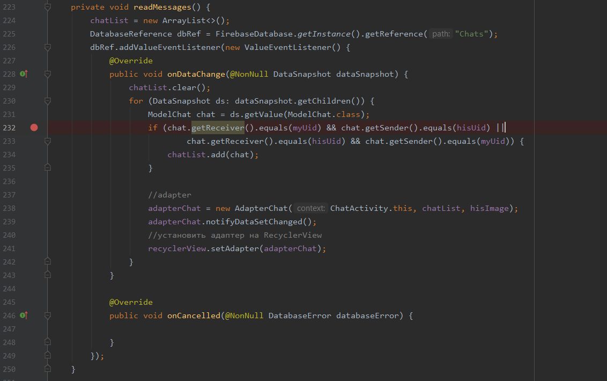607x381 pixels.
Task: Click line number 247 in the gutter
Action: click(9, 329)
